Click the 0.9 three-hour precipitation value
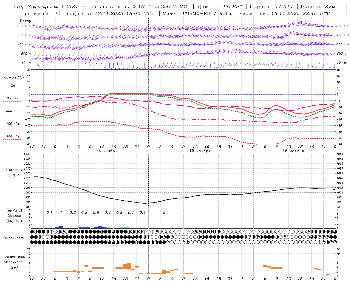Viewport: 351px width, 281px height. click(x=96, y=212)
